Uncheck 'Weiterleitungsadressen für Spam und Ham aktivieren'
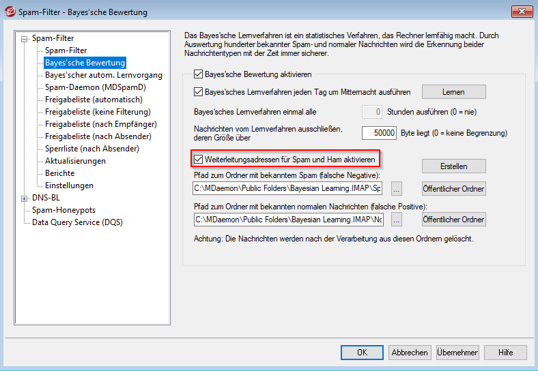The width and height of the screenshot is (538, 371). [199, 160]
